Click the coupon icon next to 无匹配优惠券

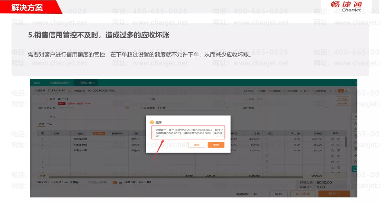coord(115,182)
